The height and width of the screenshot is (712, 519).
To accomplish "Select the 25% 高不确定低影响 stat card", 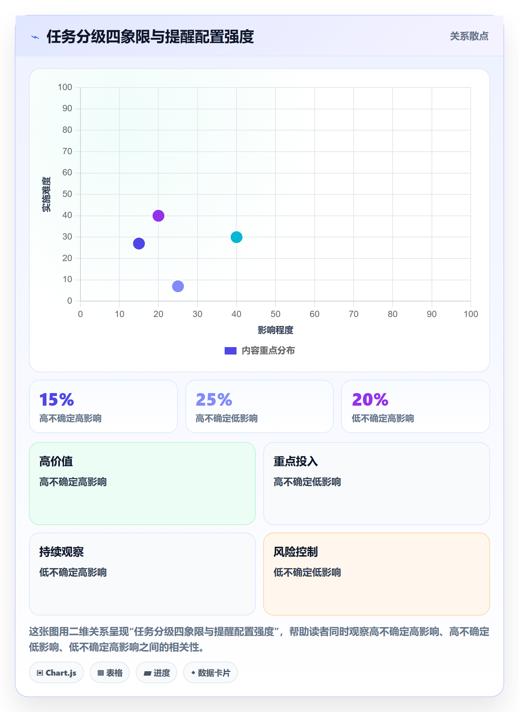I will (259, 406).
